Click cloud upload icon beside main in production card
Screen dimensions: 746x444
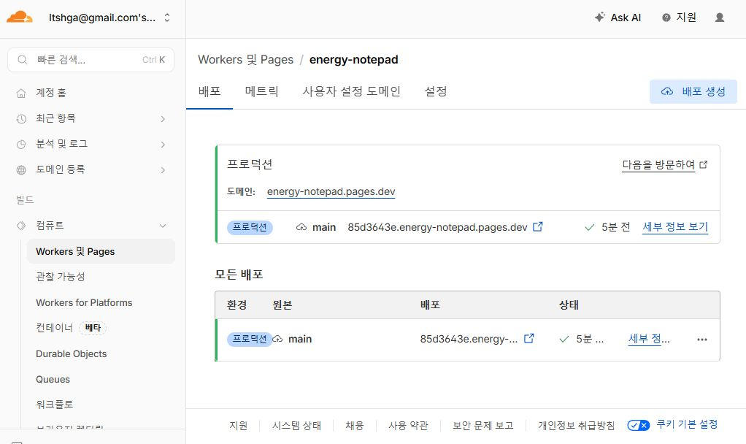pyautogui.click(x=301, y=227)
